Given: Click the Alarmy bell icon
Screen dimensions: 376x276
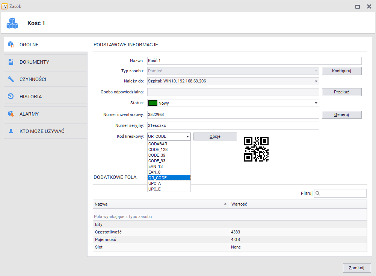Looking at the screenshot, I should [11, 114].
